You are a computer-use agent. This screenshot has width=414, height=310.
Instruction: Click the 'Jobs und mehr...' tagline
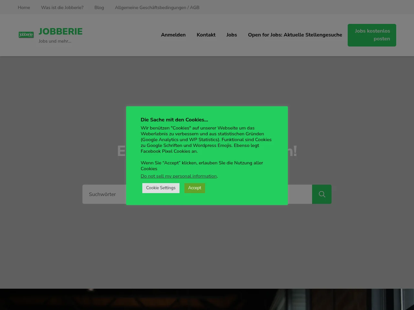(55, 41)
